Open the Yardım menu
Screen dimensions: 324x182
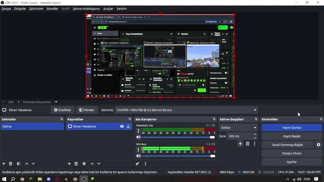click(x=121, y=9)
